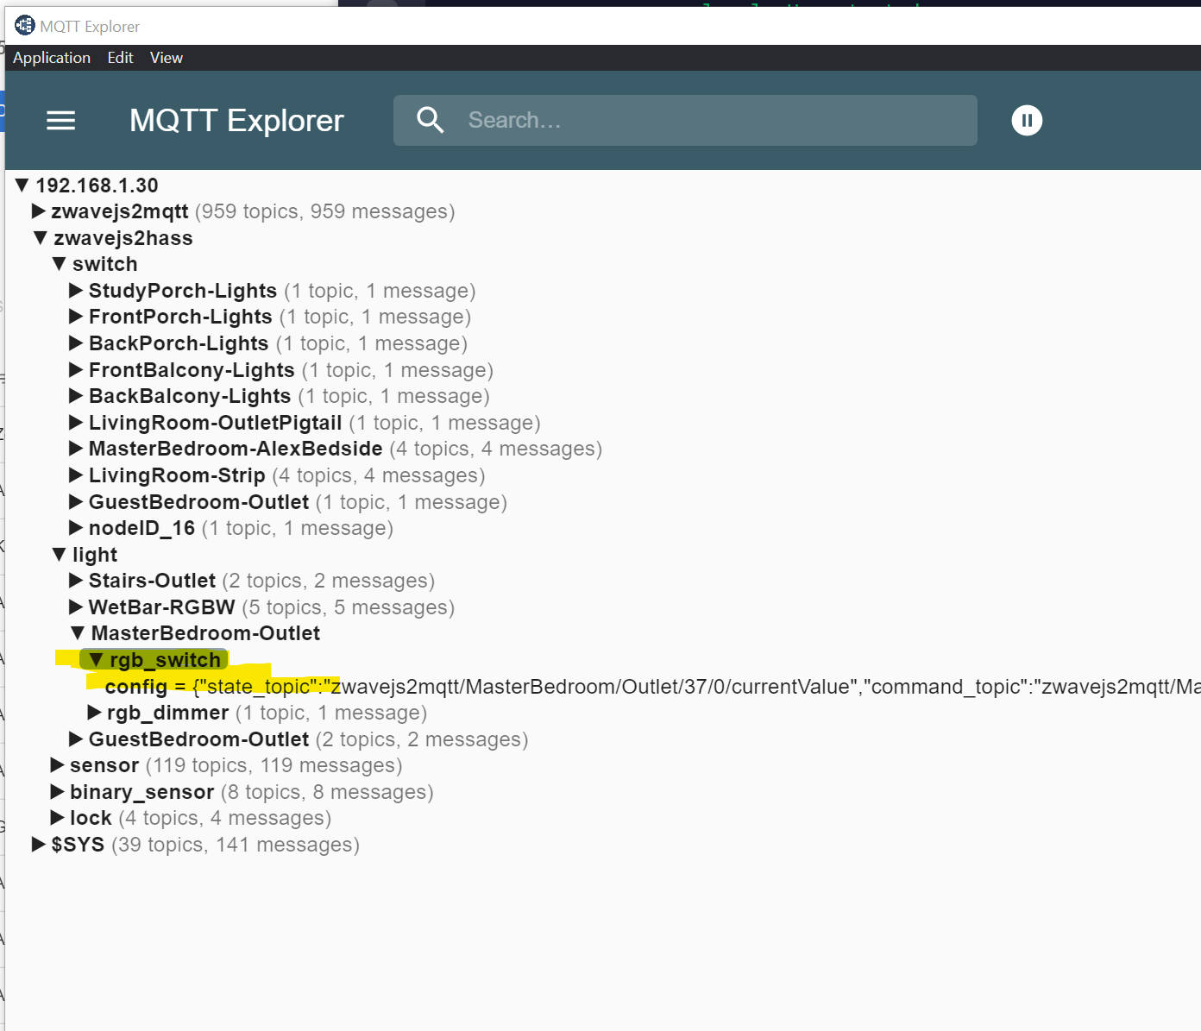Select the nodeID_16 topic label
Viewport: 1201px width, 1031px height.
[142, 528]
